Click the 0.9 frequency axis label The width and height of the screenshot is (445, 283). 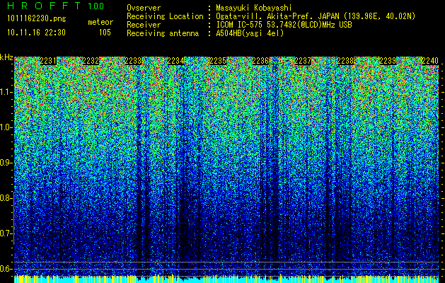[5, 163]
